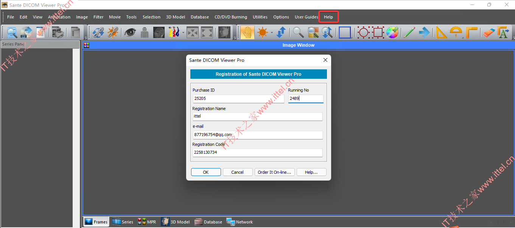Click the open CD/DVD disc icon

coord(26,32)
